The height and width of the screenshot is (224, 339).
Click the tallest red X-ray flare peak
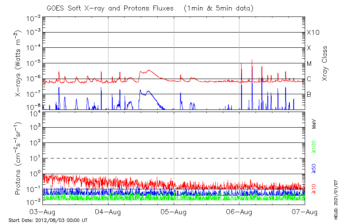252,60
